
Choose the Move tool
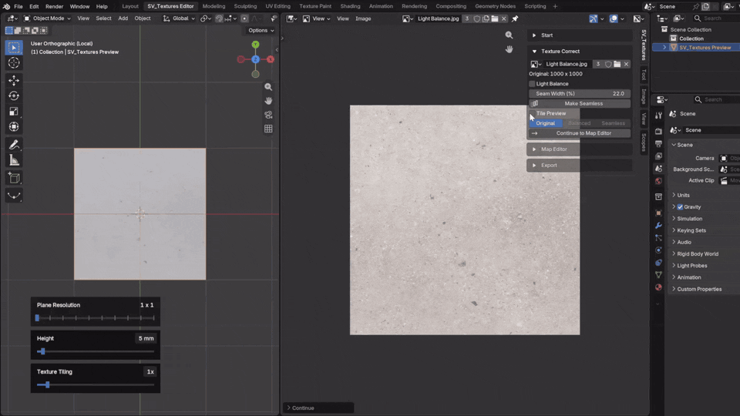pyautogui.click(x=14, y=81)
